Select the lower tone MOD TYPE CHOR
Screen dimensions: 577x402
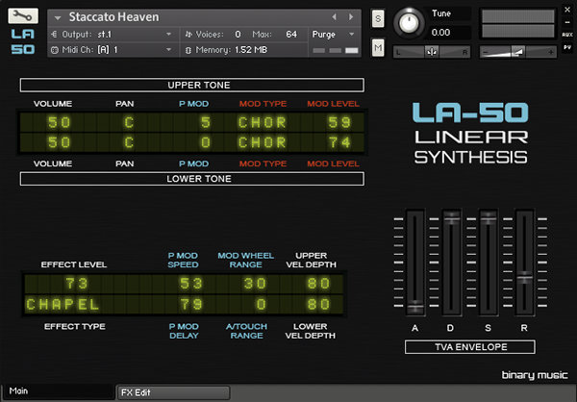pos(262,142)
